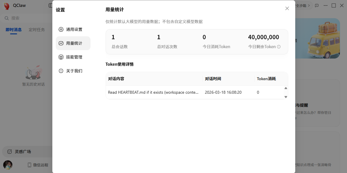
Task: Click the skills icon beside 技能管理
Action: [61, 57]
